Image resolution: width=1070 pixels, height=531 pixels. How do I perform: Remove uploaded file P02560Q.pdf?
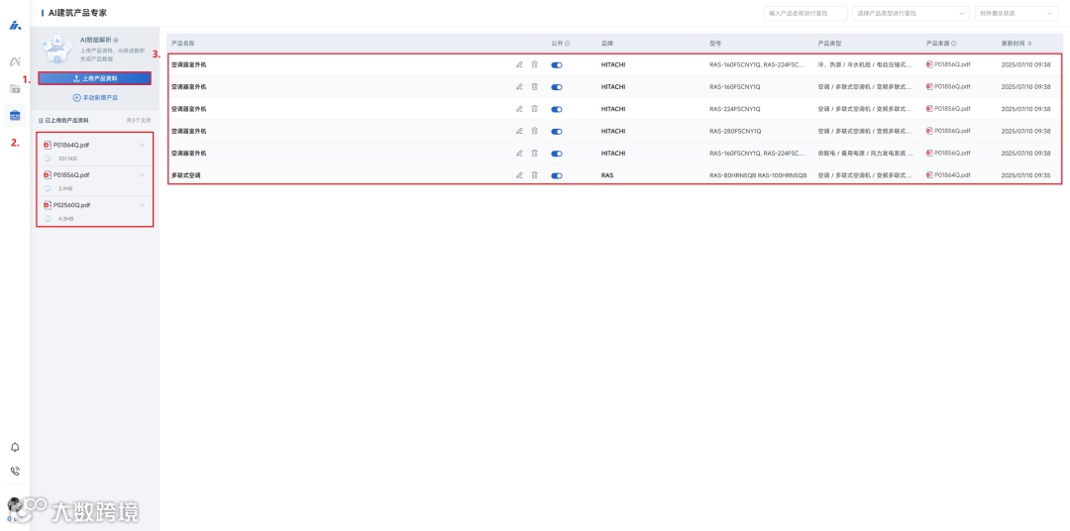(142, 205)
